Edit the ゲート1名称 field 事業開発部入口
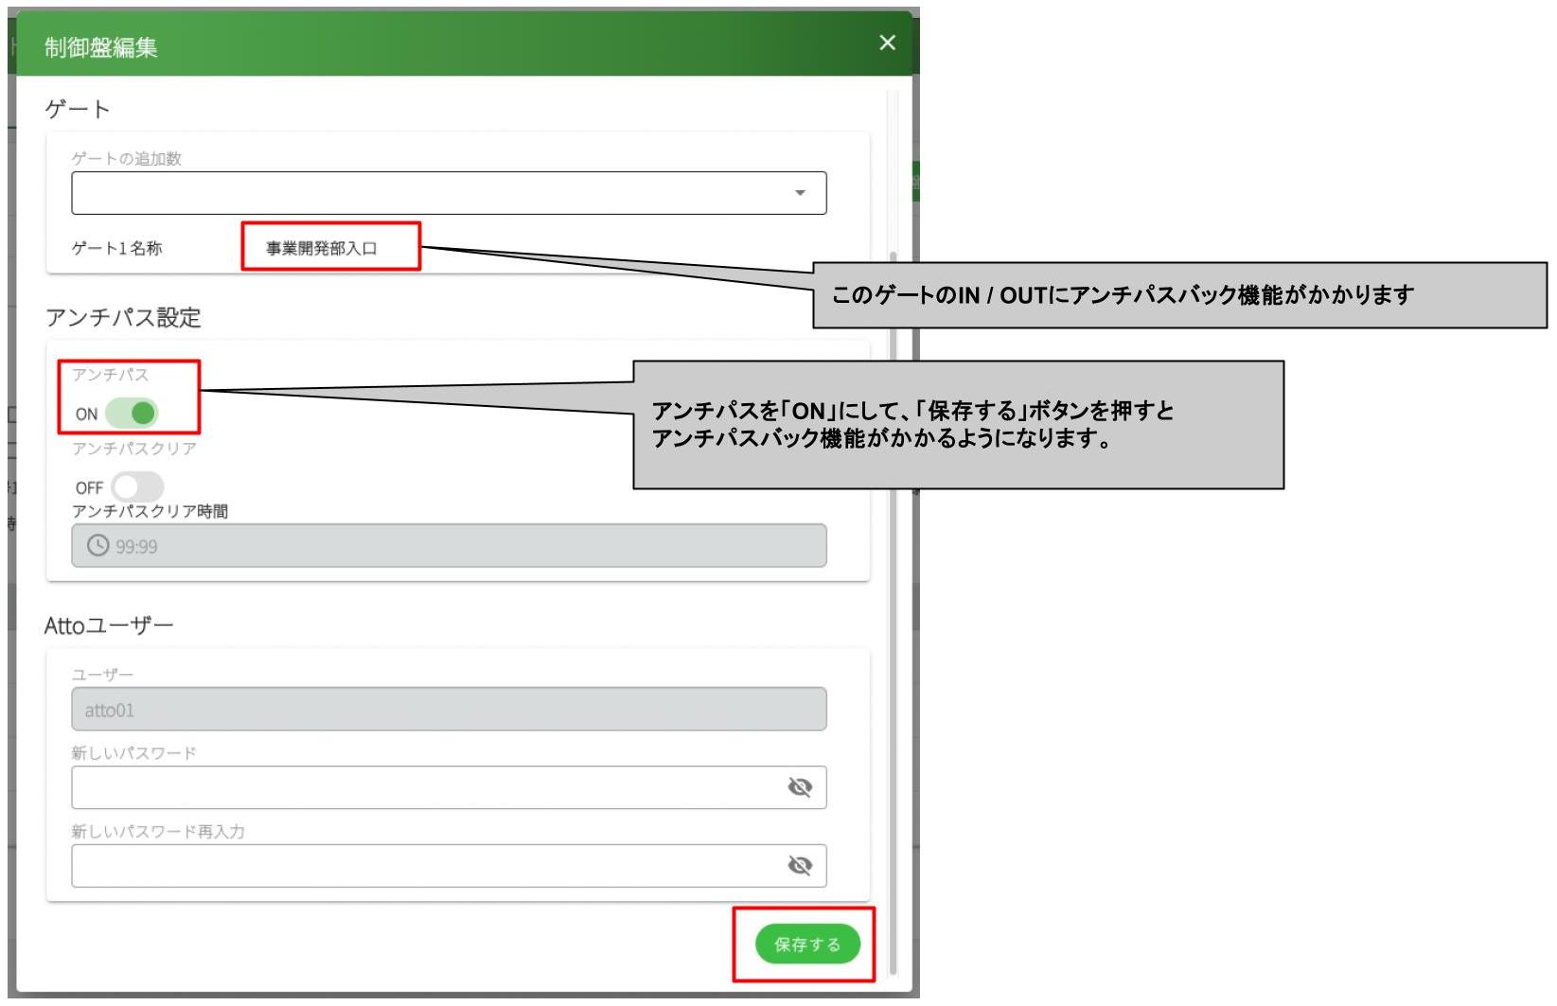 coord(322,248)
